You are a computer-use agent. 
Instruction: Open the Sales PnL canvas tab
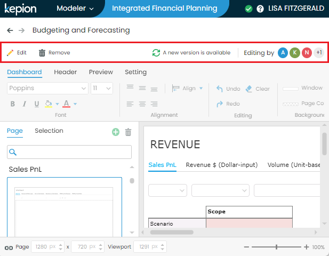coord(163,165)
